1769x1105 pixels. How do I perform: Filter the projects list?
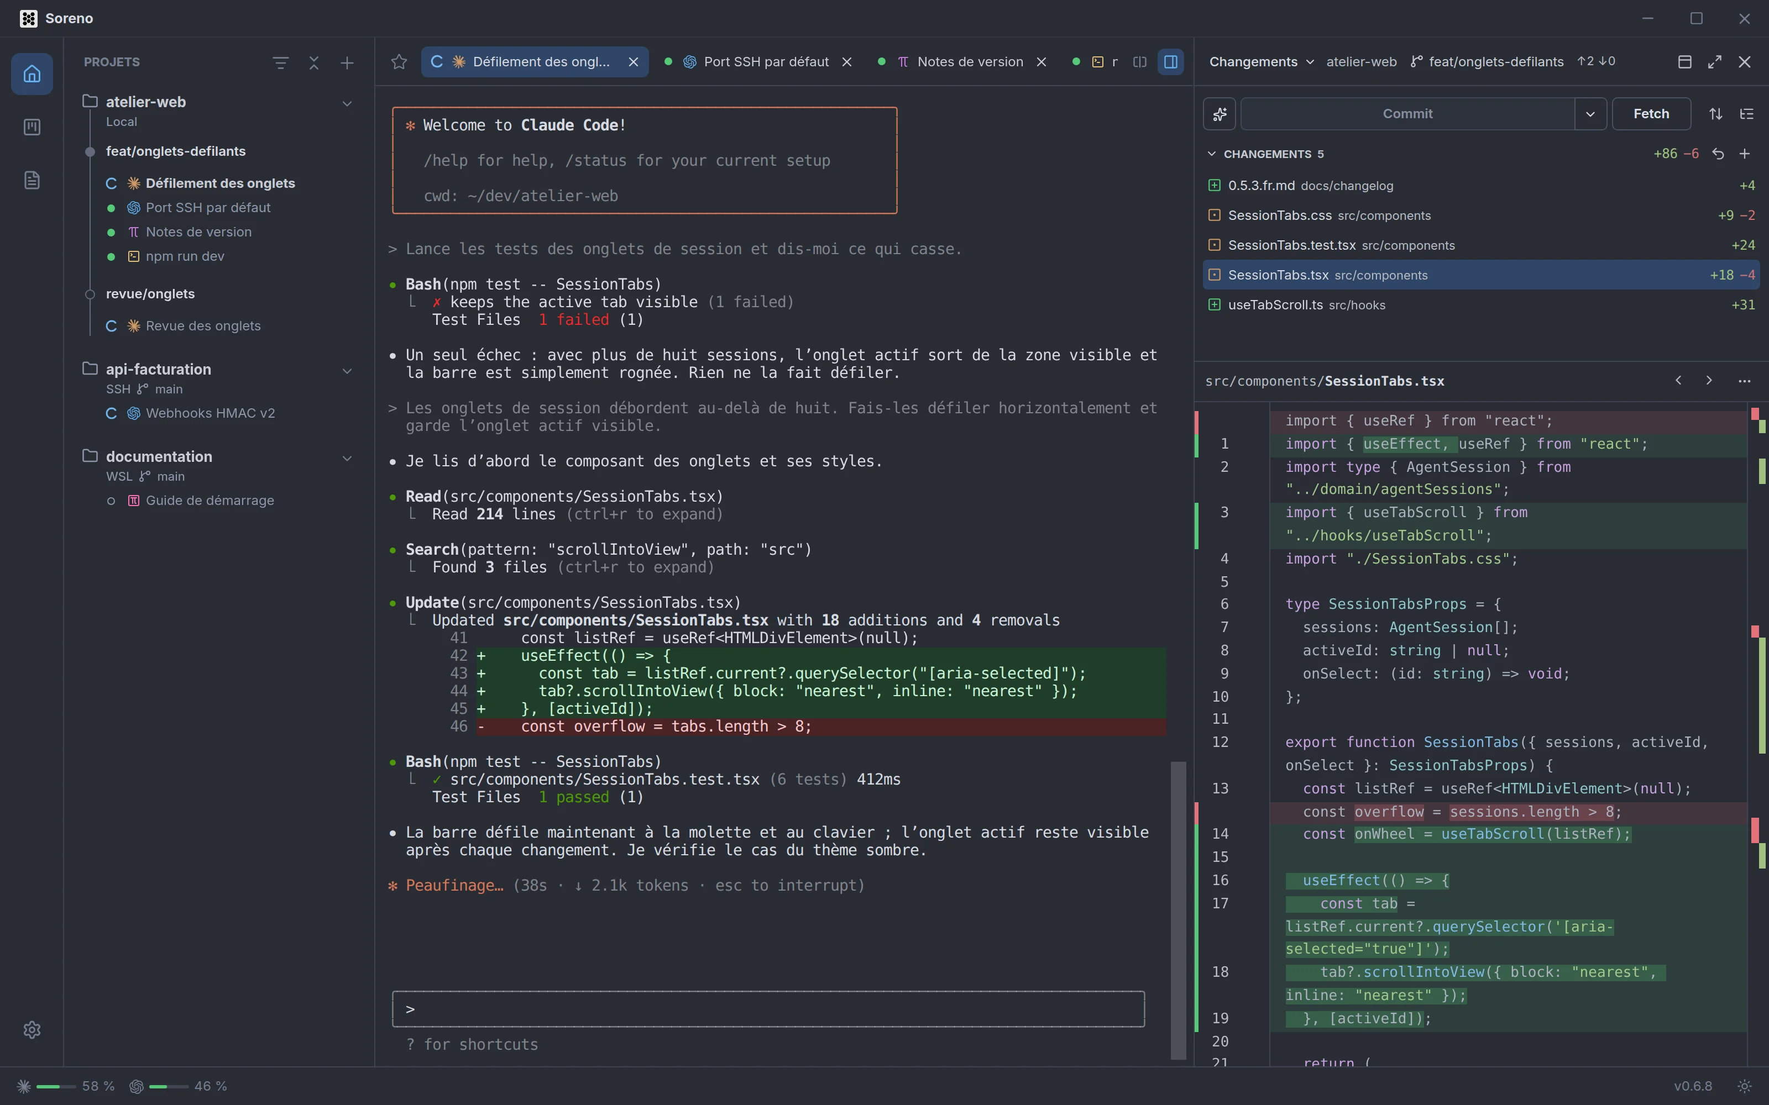[x=280, y=63]
